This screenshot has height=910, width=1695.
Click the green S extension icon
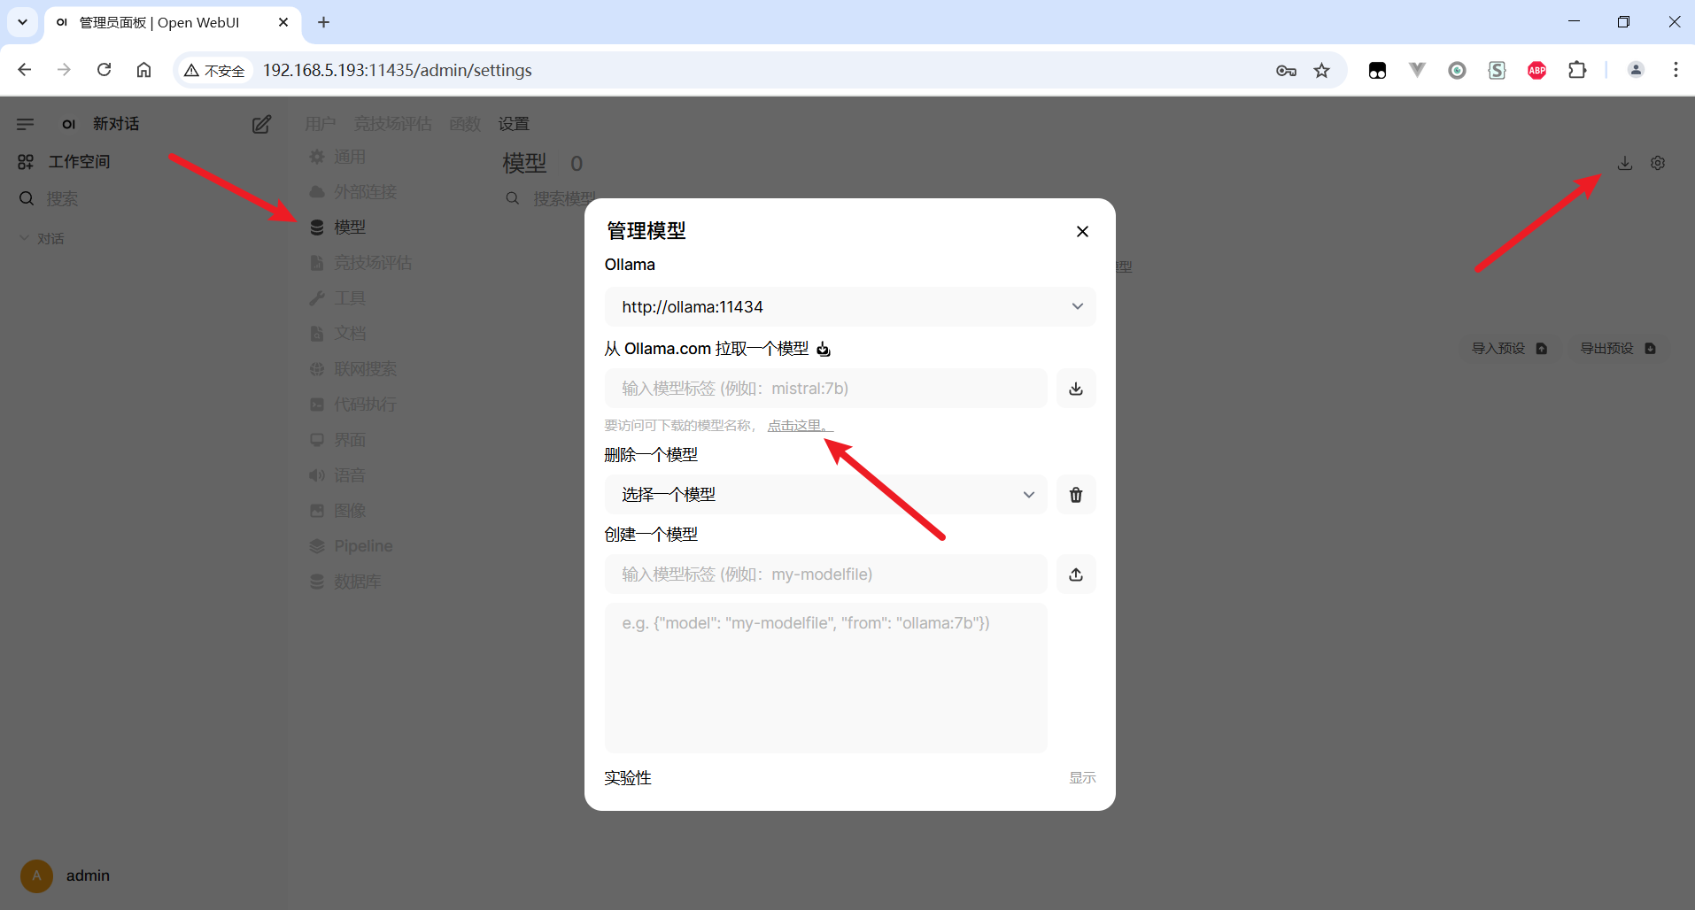click(1498, 70)
